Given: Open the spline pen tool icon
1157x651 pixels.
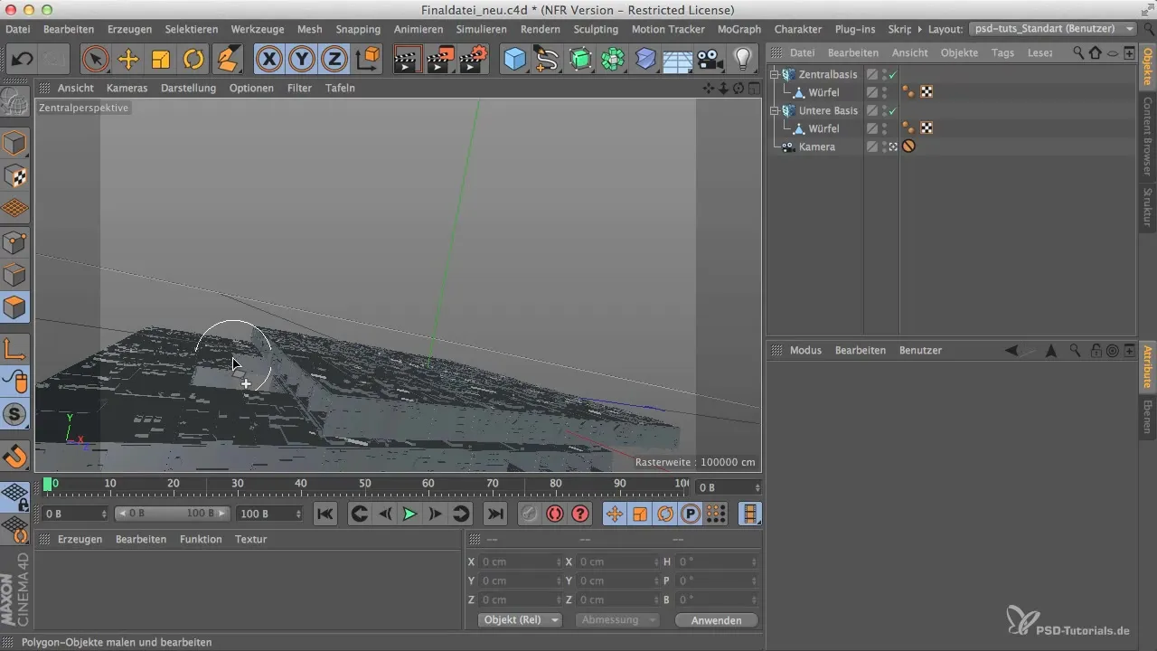Looking at the screenshot, I should pyautogui.click(x=547, y=60).
